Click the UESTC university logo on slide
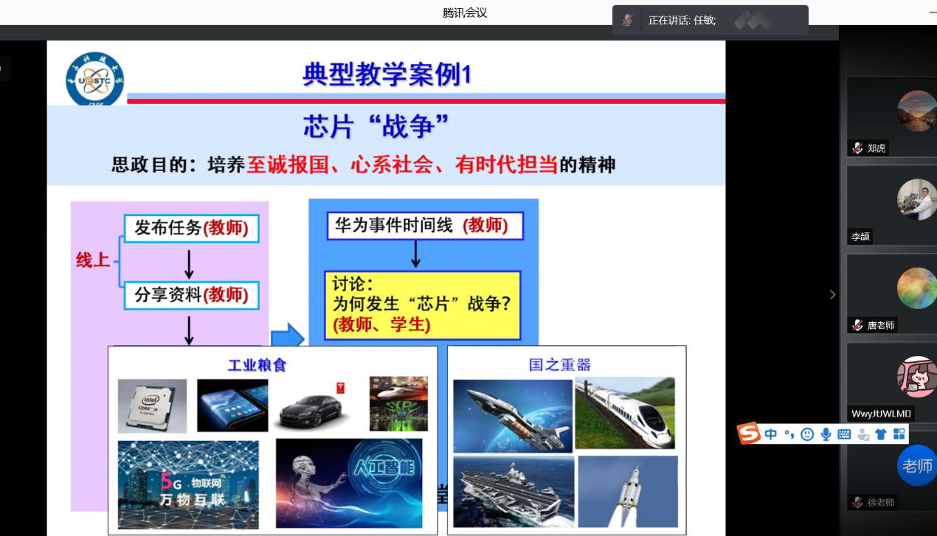This screenshot has height=536, width=937. (x=96, y=79)
